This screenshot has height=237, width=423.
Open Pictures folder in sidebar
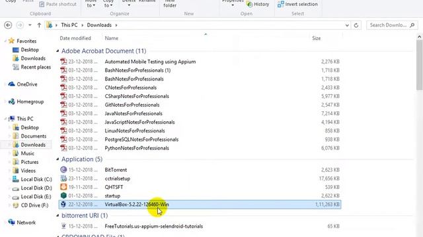pyautogui.click(x=30, y=162)
